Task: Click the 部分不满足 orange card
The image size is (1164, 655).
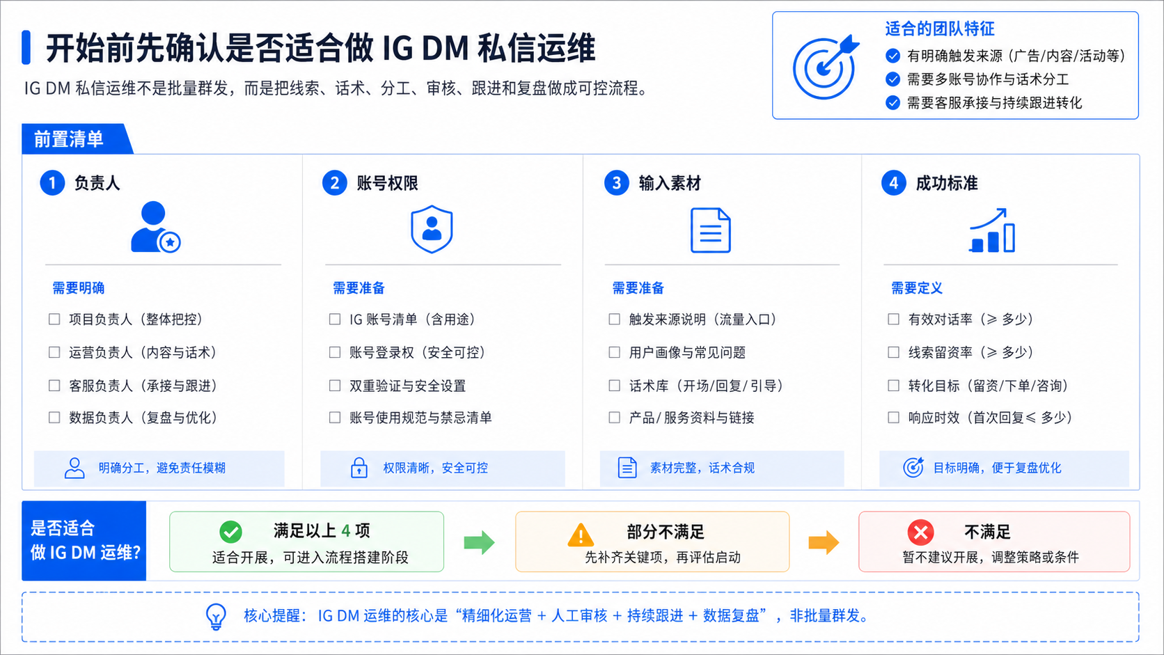Action: [652, 542]
